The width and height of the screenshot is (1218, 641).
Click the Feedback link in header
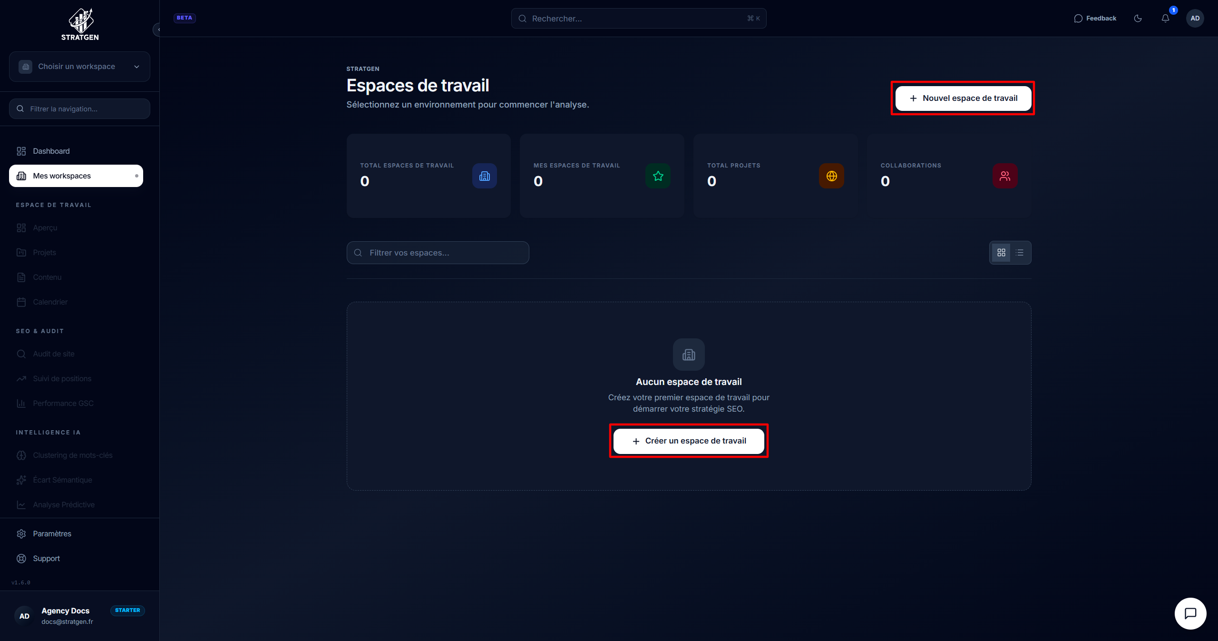coord(1095,19)
